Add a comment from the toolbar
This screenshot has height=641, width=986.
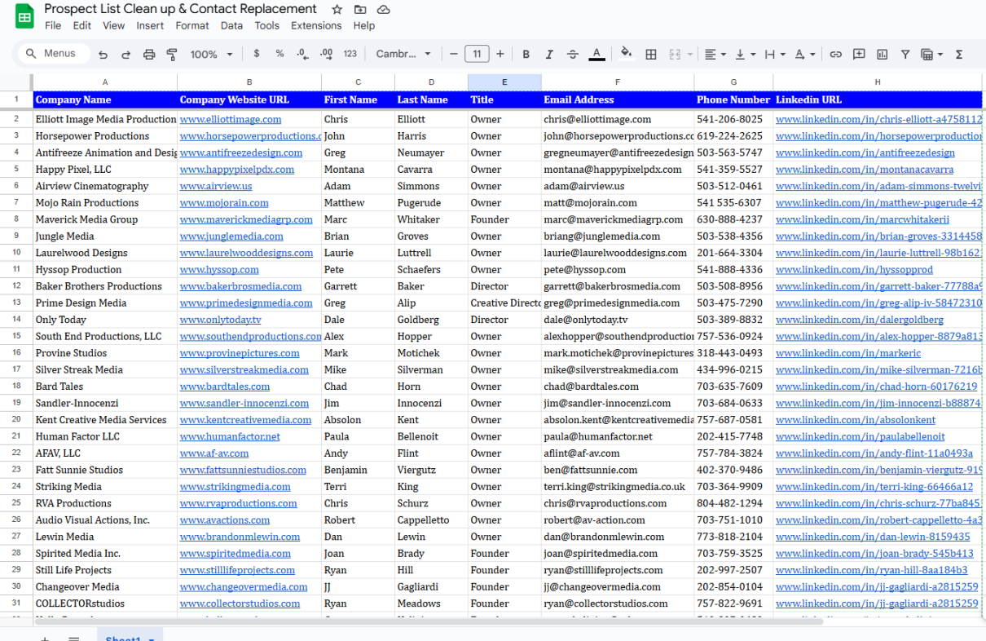coord(859,55)
